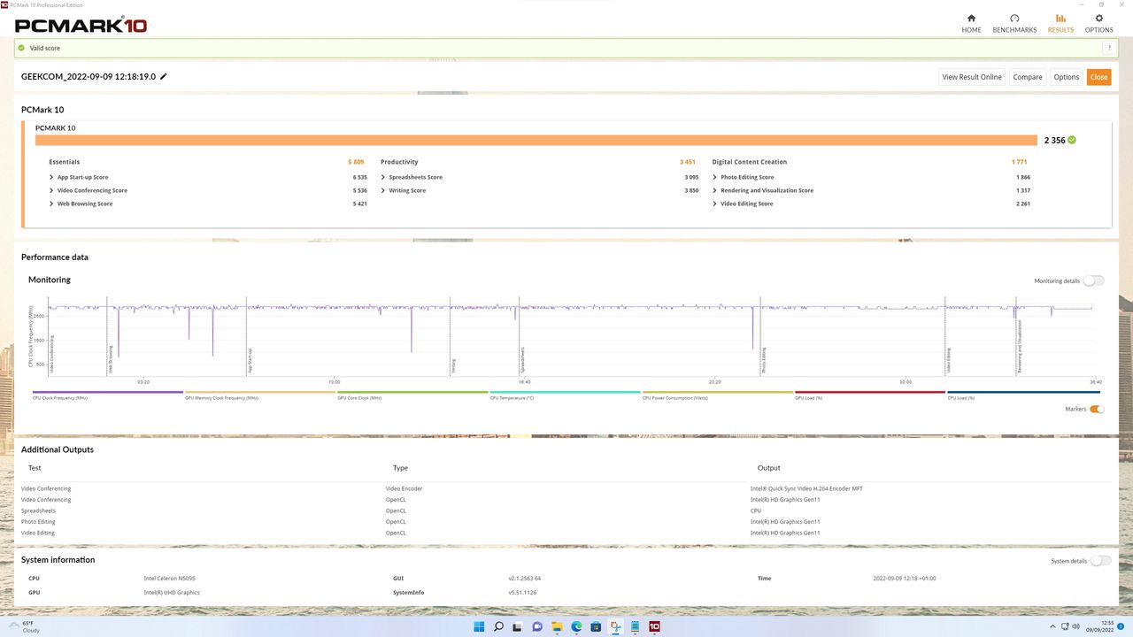Open Microsoft Edge from taskbar
Image resolution: width=1133 pixels, height=637 pixels.
(576, 626)
